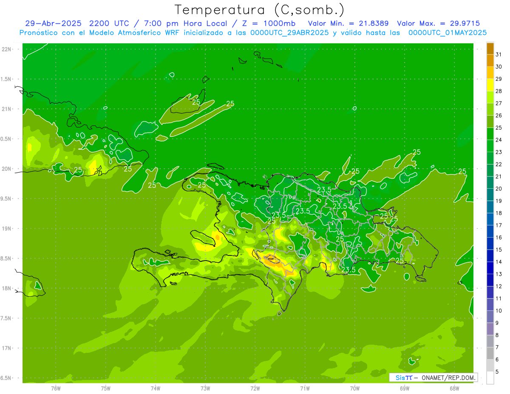Click the 70W longitude axis label

pyautogui.click(x=355, y=388)
